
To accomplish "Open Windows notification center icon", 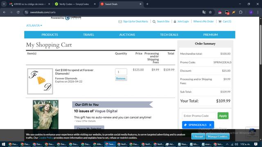I will [x=255, y=144].
